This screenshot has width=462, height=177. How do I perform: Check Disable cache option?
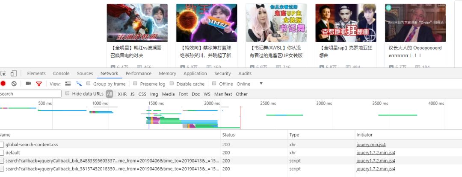[172, 83]
